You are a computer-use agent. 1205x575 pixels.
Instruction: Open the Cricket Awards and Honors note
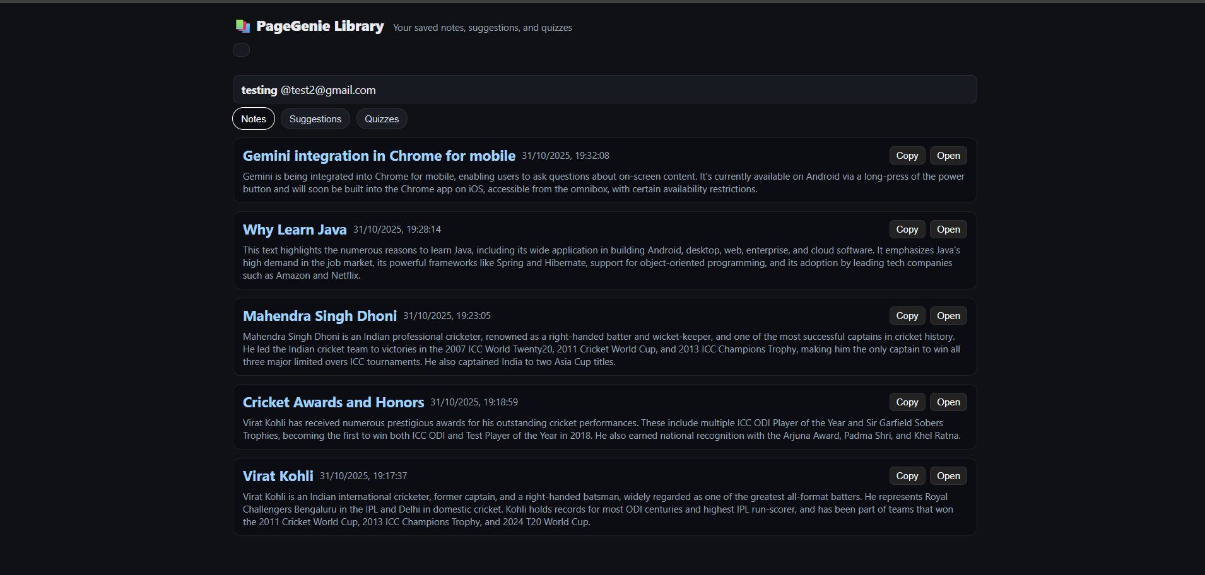coord(948,402)
